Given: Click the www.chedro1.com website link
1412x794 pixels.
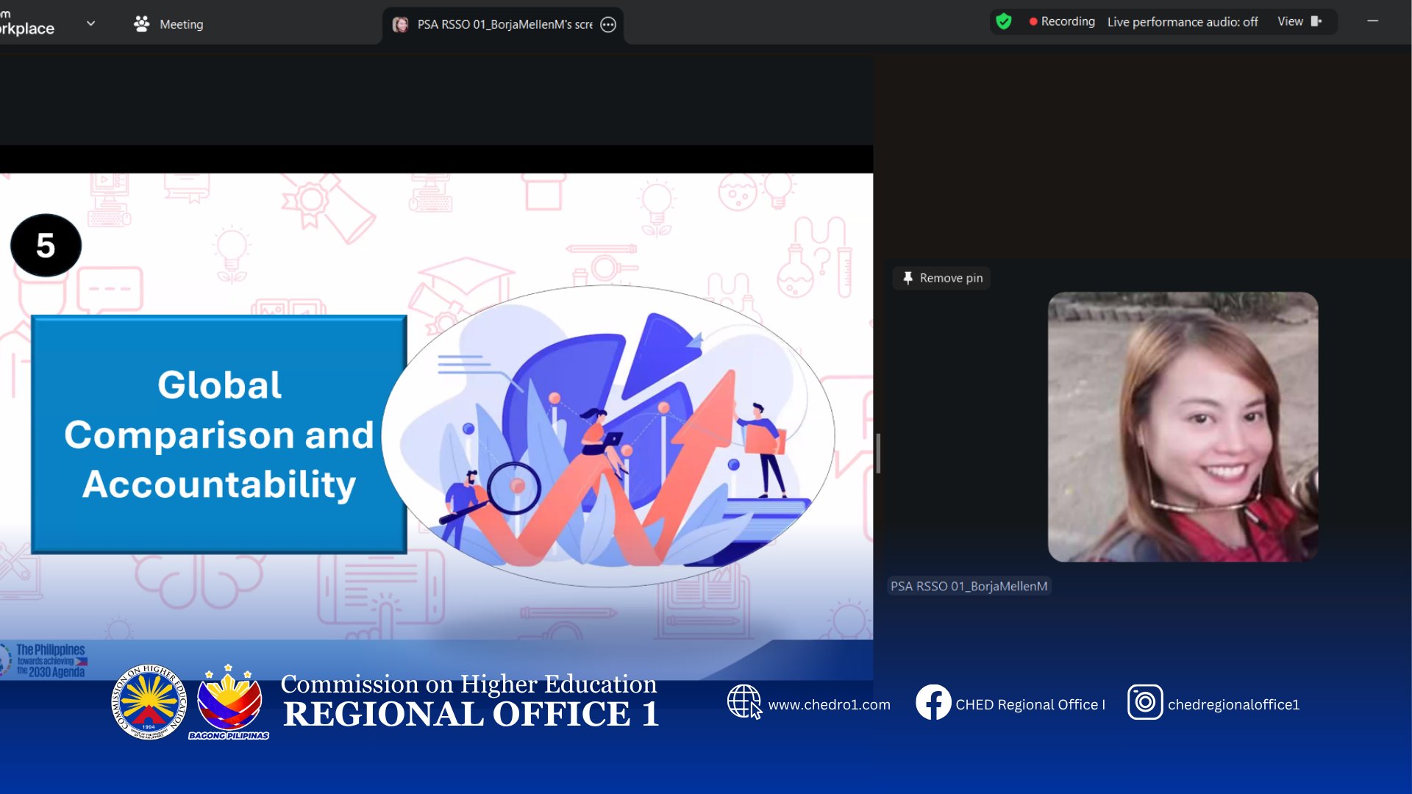Looking at the screenshot, I should [x=829, y=704].
